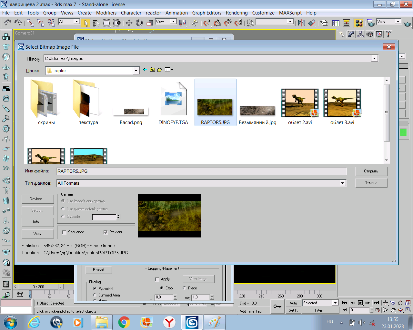Open the MAXScript menu

point(290,13)
